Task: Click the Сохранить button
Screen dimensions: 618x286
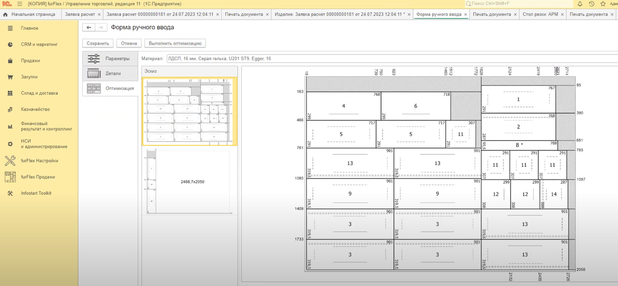Action: point(98,44)
